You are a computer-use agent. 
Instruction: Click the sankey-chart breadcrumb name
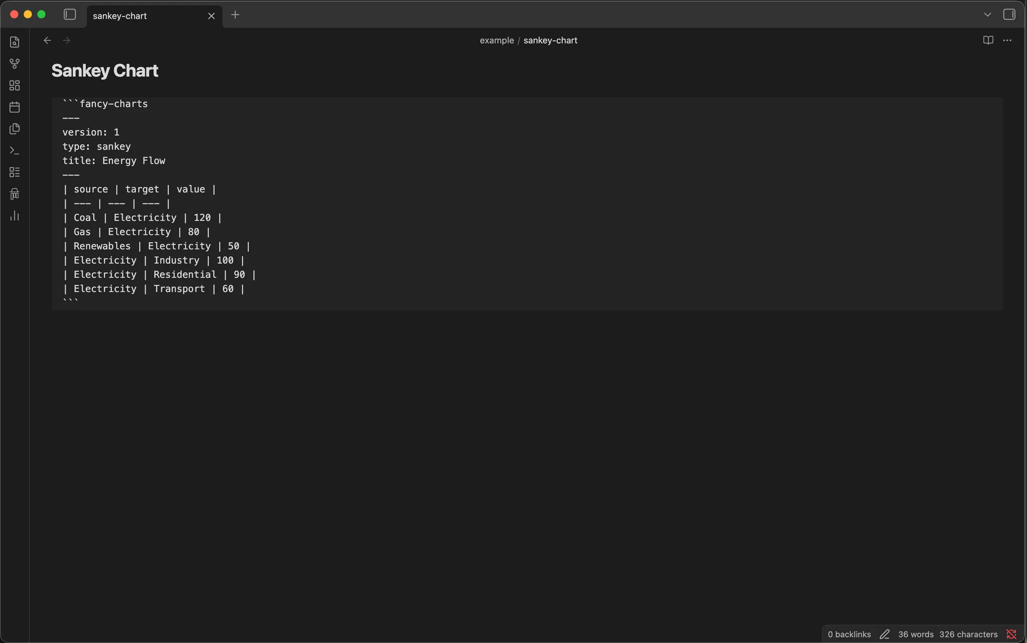tap(550, 41)
